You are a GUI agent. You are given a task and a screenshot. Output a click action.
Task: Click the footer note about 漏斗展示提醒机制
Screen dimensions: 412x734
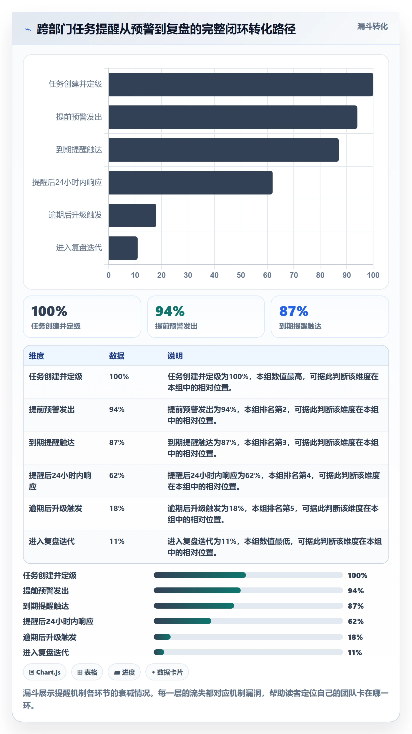(x=206, y=699)
